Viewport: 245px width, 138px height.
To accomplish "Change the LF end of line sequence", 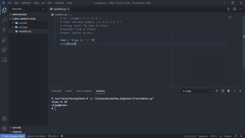I will tap(220, 136).
